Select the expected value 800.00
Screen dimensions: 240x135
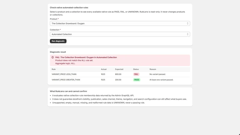tap(118, 74)
